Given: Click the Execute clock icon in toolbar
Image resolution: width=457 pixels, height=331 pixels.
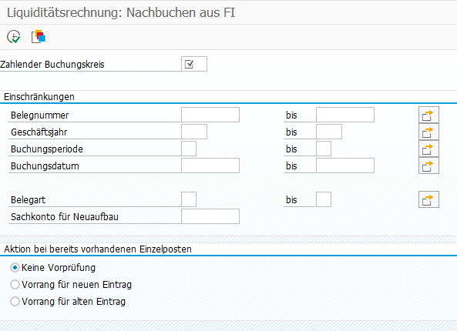Looking at the screenshot, I should click(14, 37).
